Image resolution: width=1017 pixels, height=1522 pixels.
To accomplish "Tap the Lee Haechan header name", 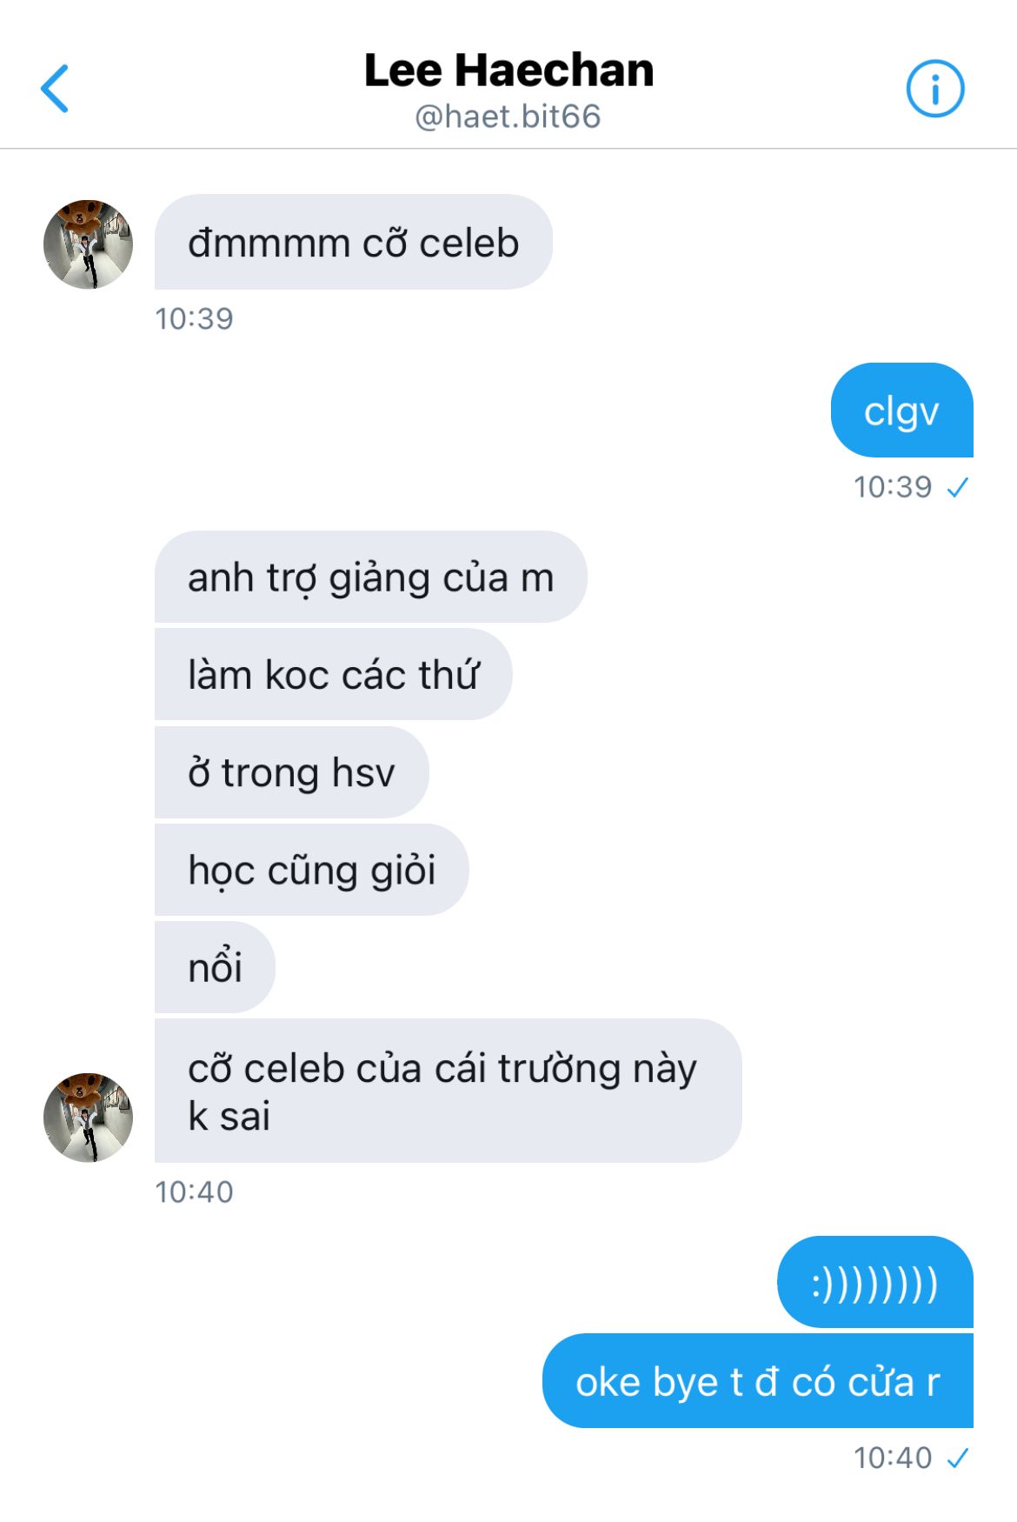I will (508, 70).
